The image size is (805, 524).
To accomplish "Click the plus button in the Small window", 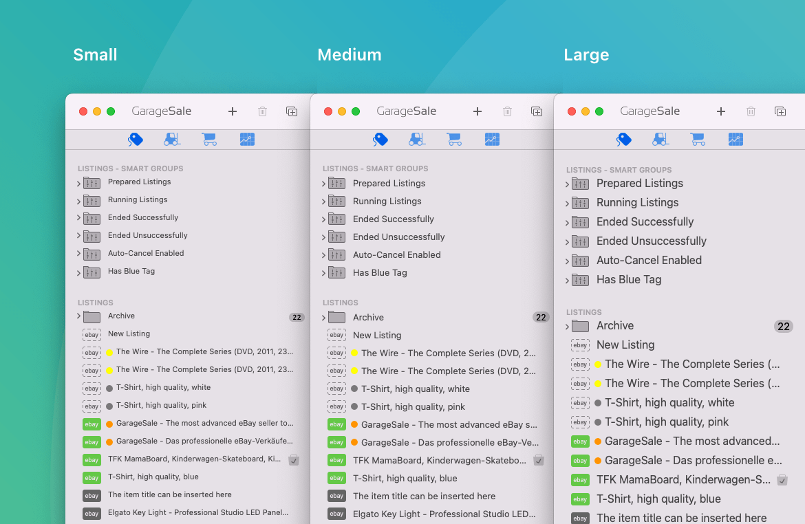I will (233, 111).
